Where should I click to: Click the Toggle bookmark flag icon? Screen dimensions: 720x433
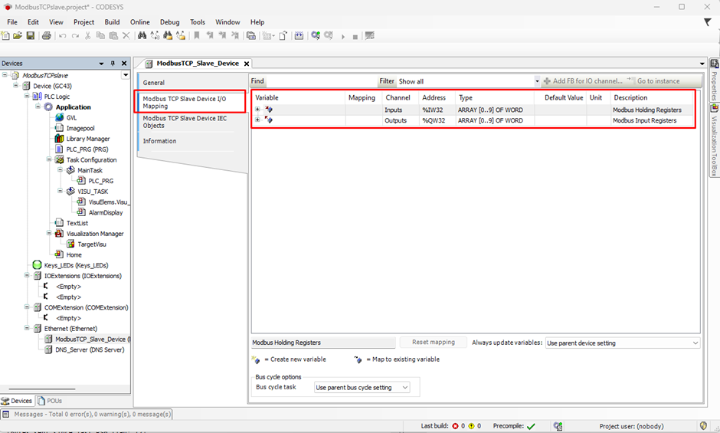tap(197, 35)
